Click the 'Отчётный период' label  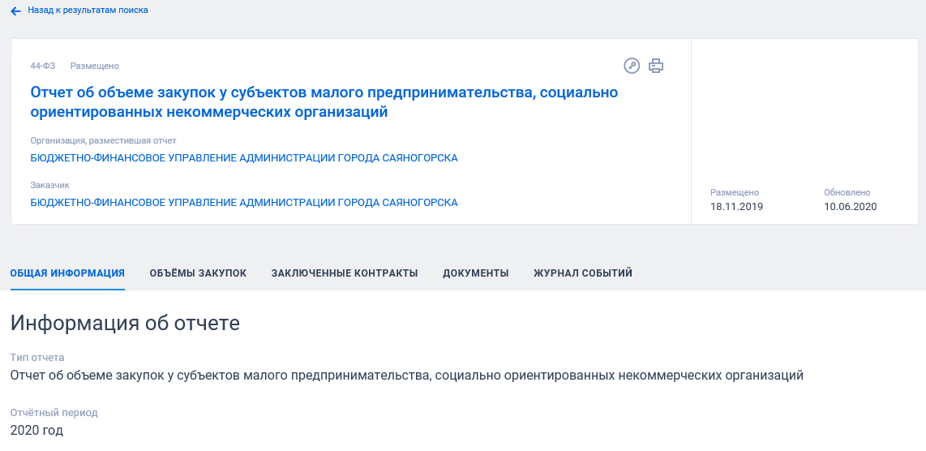54,413
